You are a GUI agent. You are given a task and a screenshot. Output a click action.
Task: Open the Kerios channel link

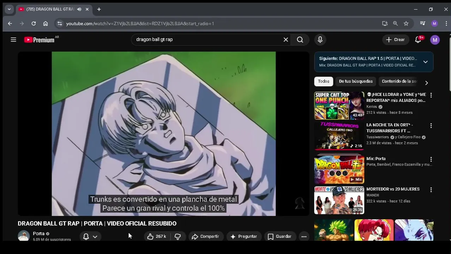(372, 107)
